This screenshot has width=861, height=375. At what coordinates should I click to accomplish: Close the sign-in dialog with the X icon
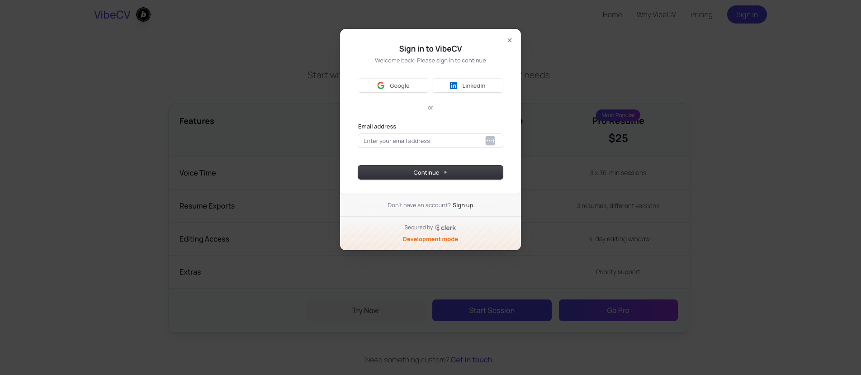point(510,40)
